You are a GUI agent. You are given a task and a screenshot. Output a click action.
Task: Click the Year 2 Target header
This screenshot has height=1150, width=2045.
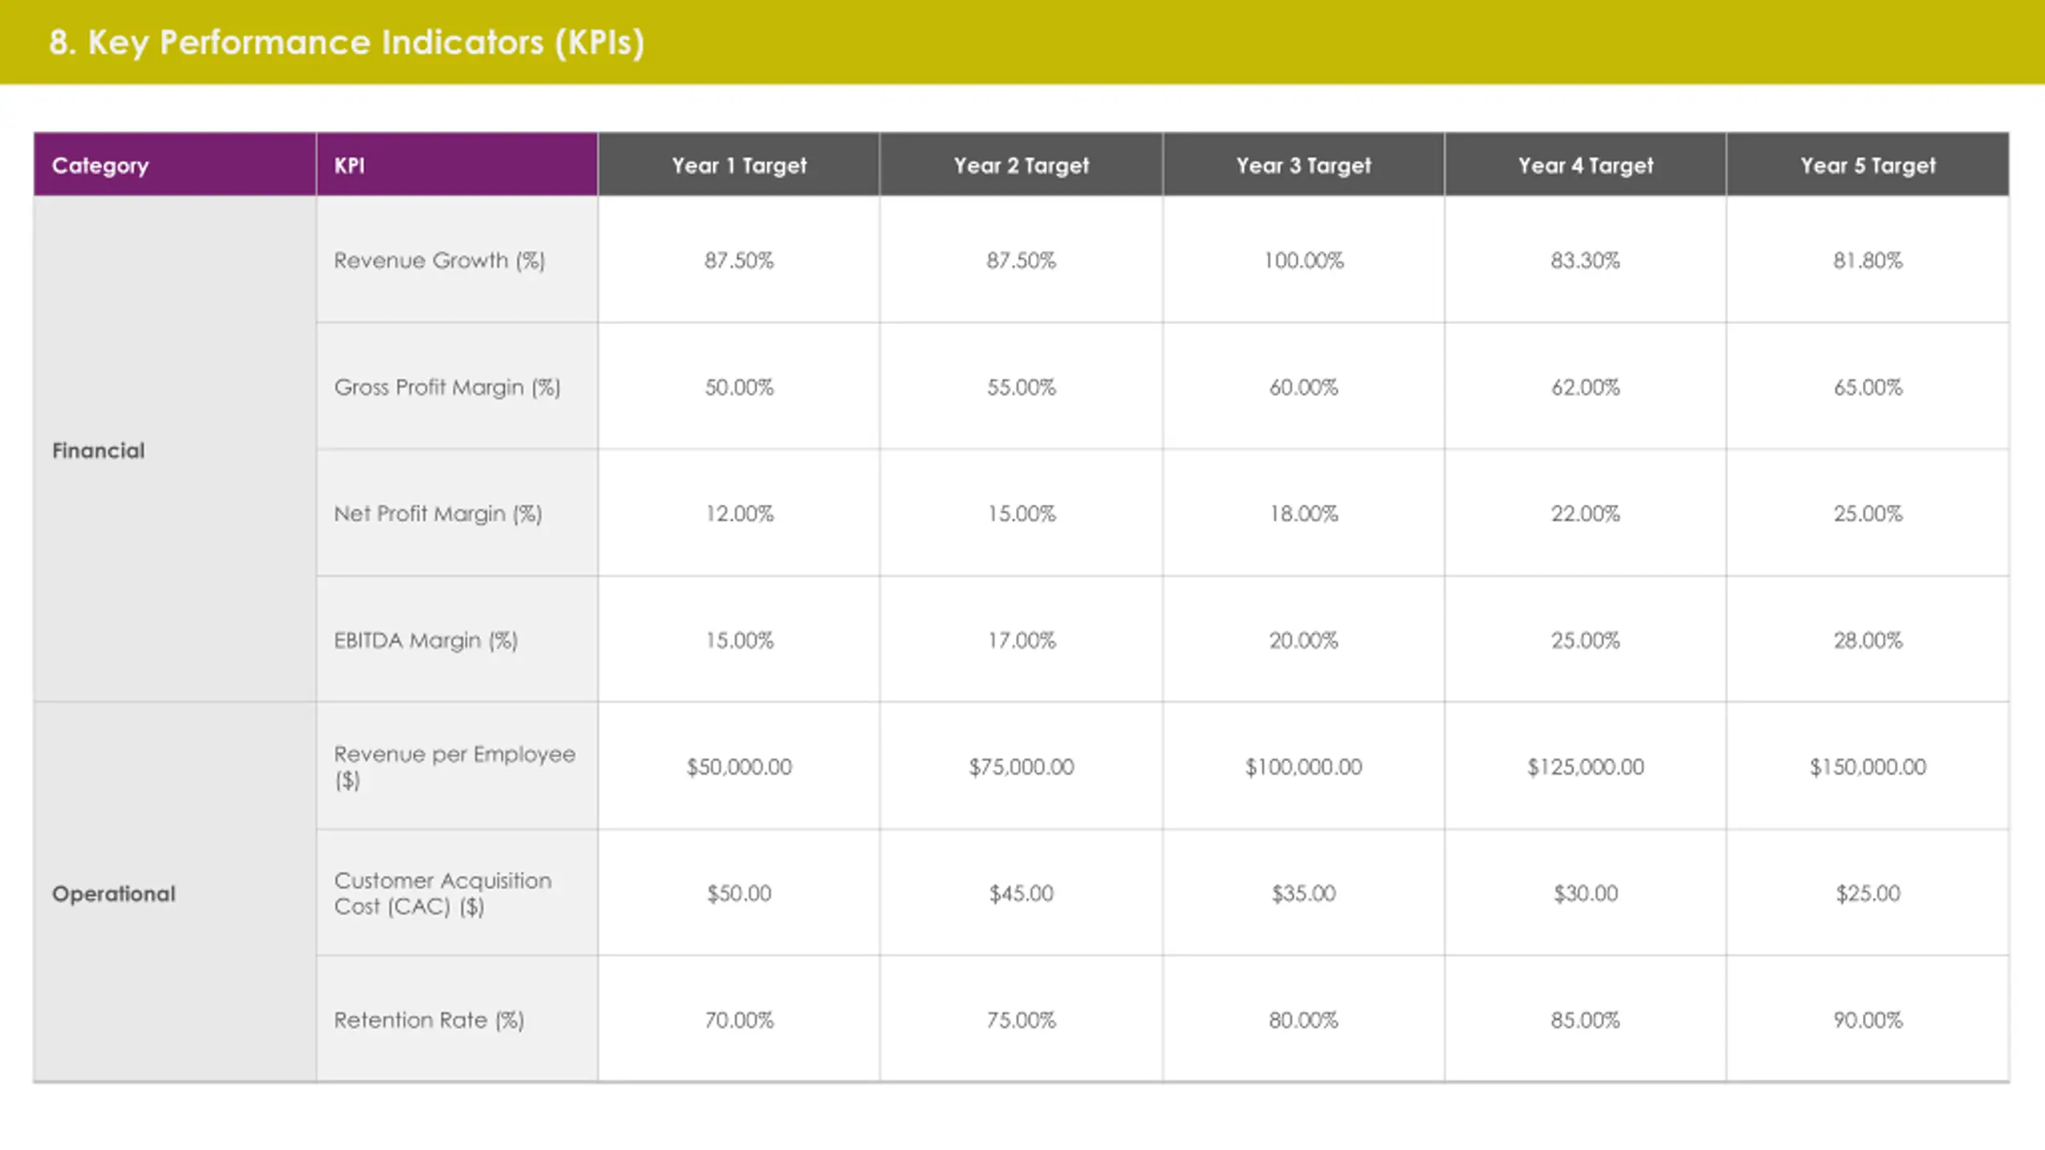coord(1021,165)
